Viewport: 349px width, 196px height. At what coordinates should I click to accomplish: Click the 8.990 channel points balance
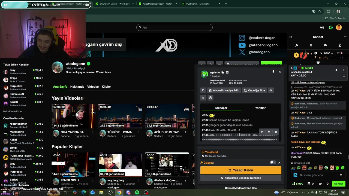(x=297, y=184)
